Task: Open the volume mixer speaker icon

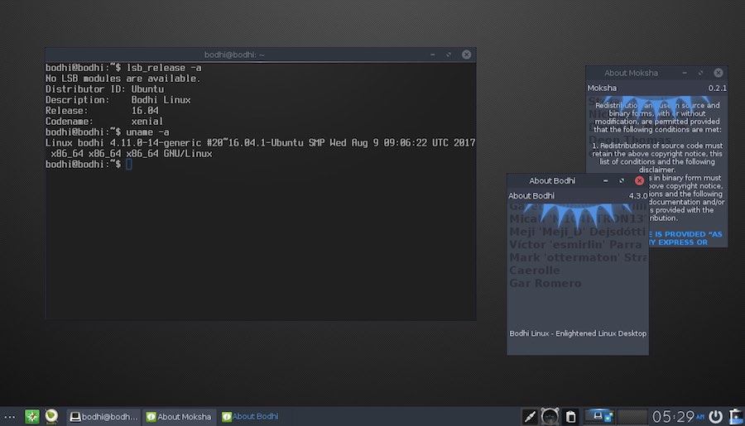Action: 550,417
